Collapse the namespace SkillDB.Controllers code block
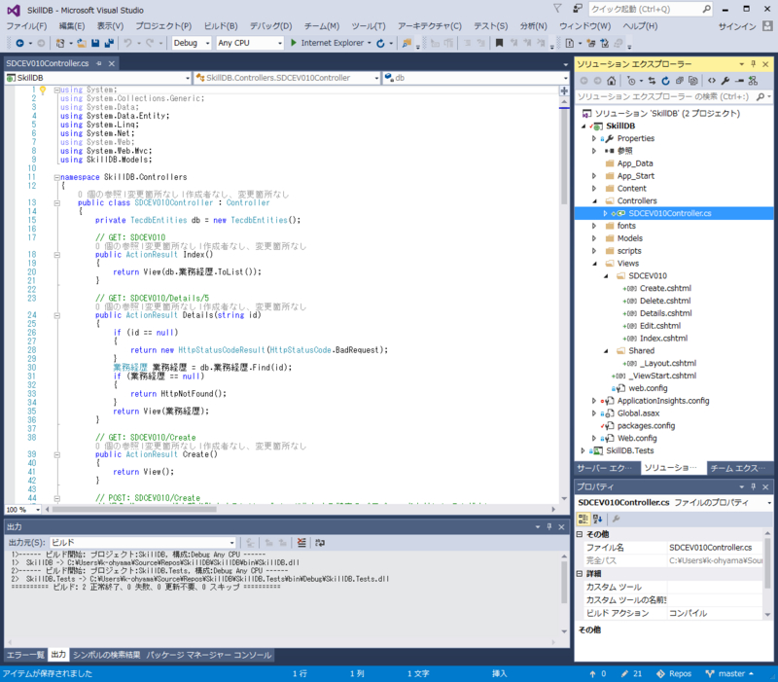Image resolution: width=778 pixels, height=682 pixels. [56, 177]
